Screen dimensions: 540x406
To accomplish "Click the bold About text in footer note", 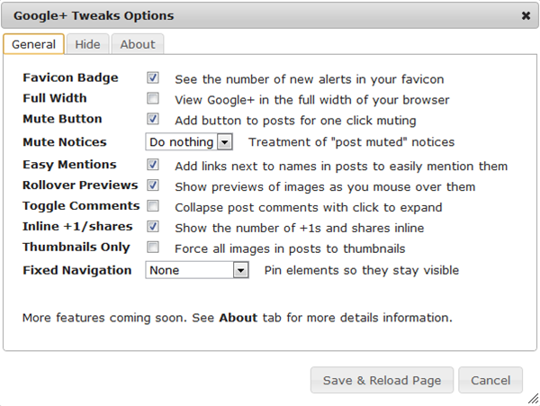I will (238, 318).
